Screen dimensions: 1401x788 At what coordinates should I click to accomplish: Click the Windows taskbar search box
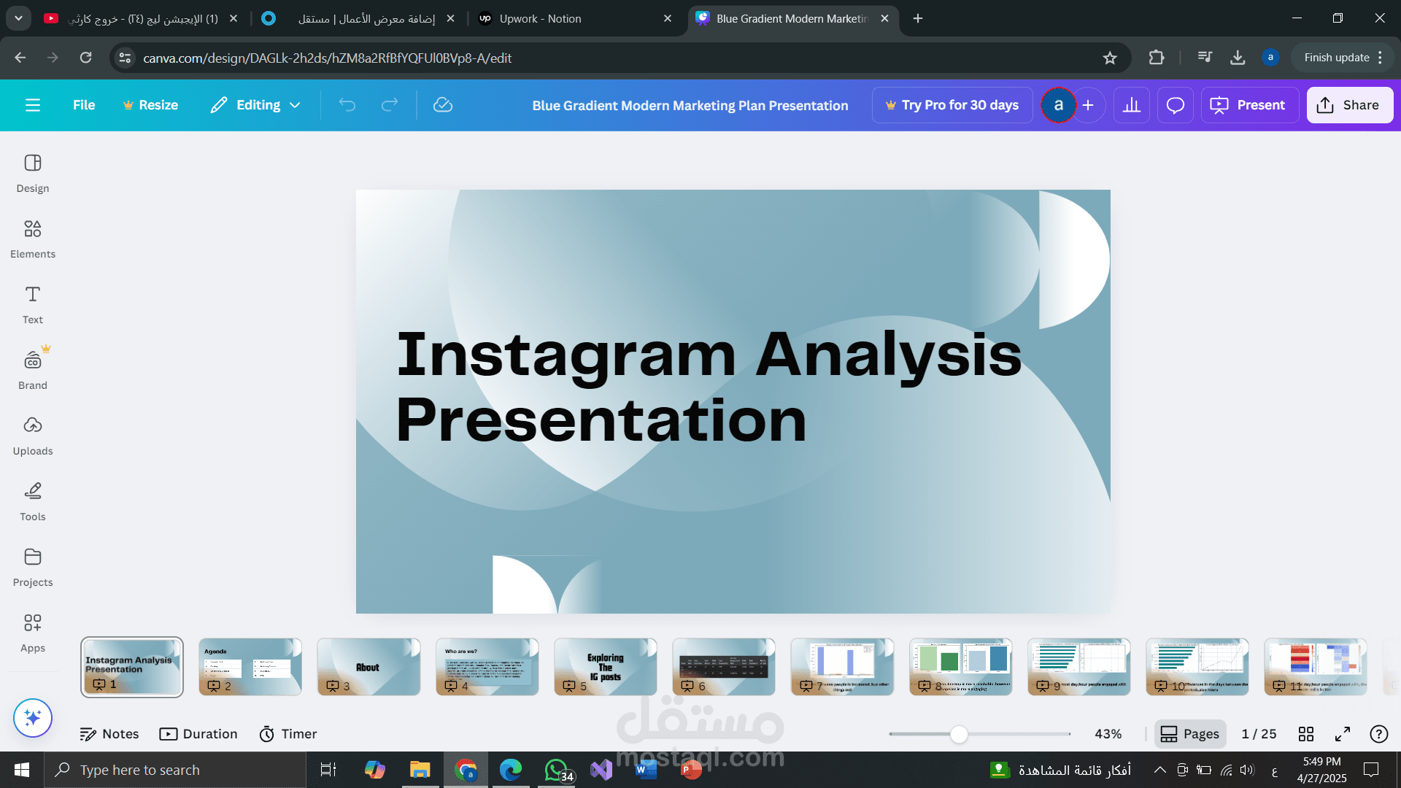click(x=175, y=770)
